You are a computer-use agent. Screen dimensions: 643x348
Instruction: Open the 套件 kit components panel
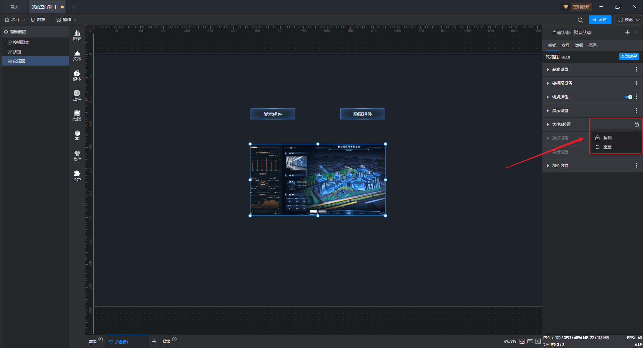tap(77, 156)
